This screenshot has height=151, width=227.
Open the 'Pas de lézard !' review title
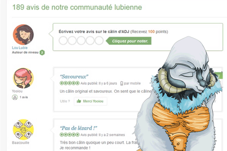point(78,128)
